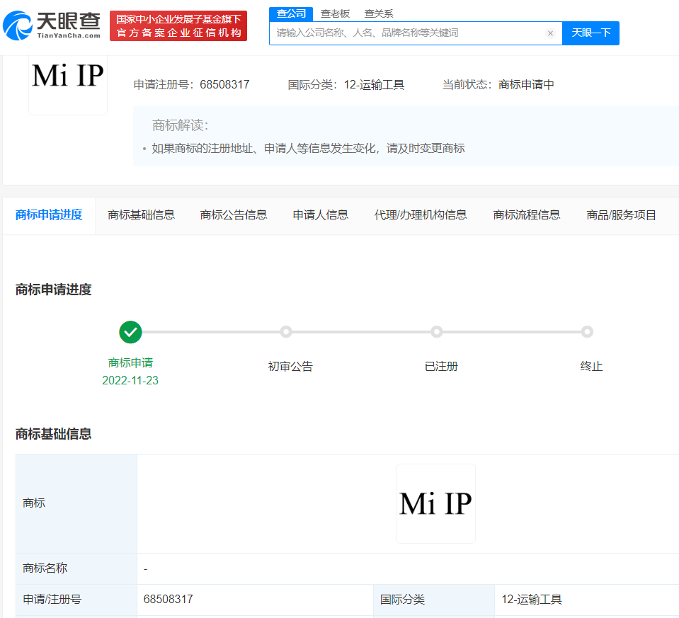Click the application progress bar line
The width and height of the screenshot is (679, 618).
click(354, 331)
